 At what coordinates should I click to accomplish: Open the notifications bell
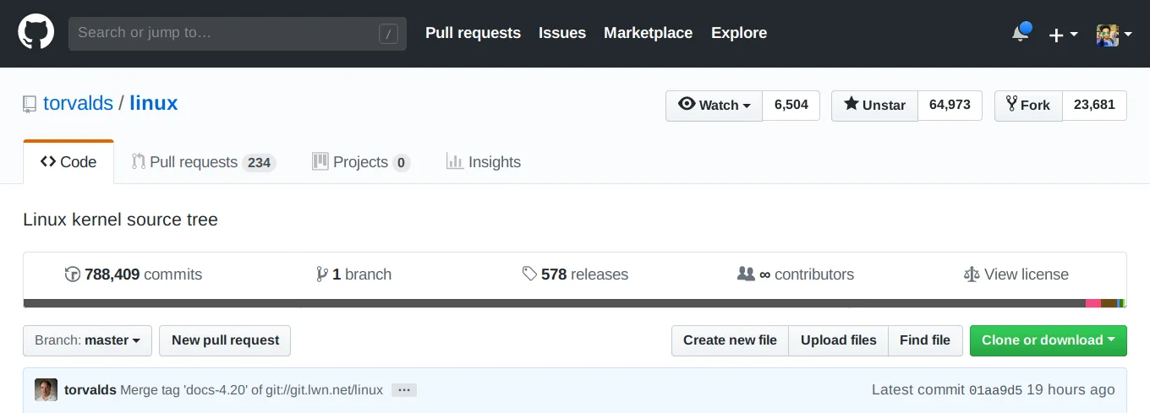(1021, 34)
